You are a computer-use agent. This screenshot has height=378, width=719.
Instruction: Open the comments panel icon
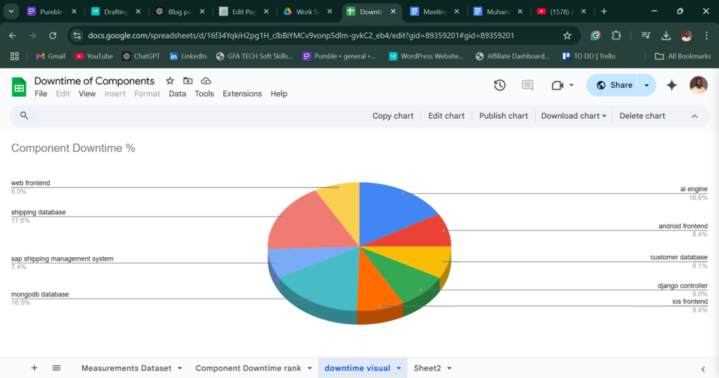pos(527,85)
